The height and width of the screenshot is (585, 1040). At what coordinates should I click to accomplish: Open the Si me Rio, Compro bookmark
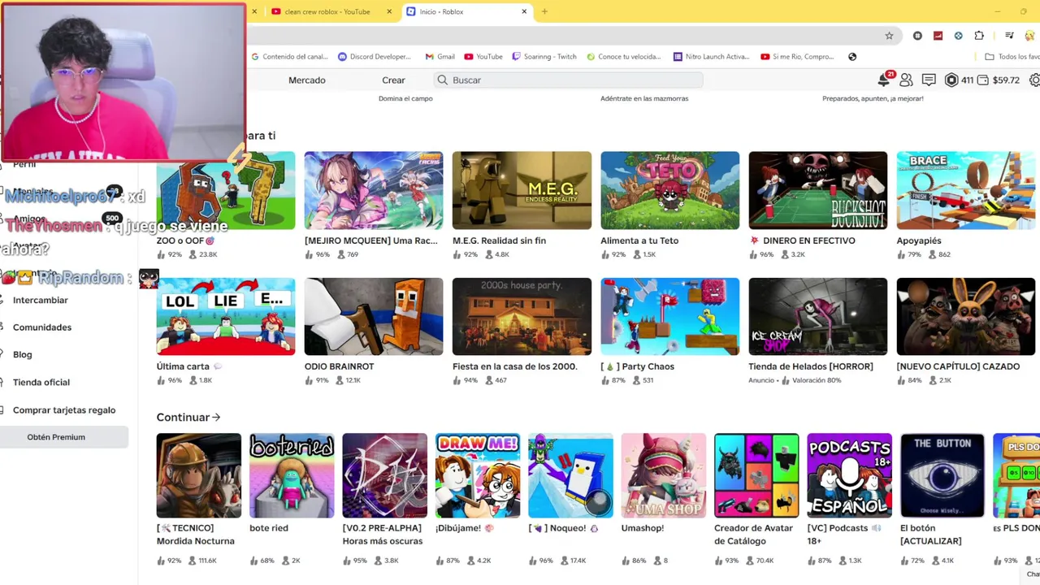coord(797,57)
